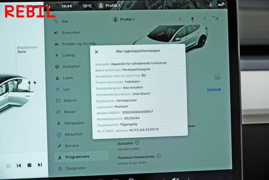Click the Wi-Fi MAC address 4C:FC:AA:34:D5:13

coord(144,130)
